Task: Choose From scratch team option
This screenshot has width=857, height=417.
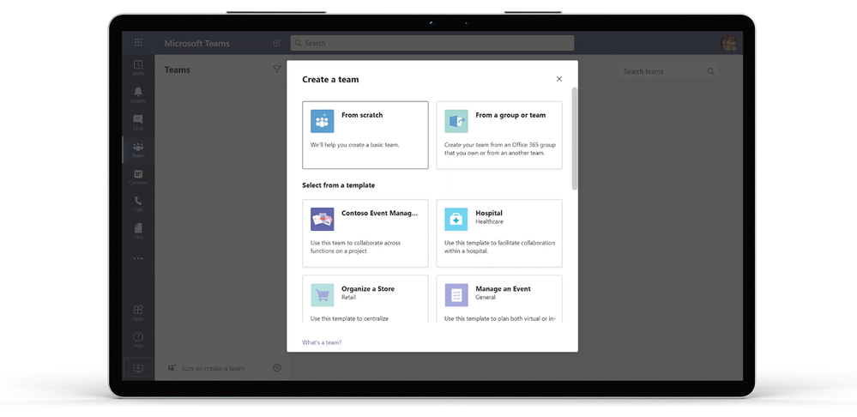Action: coord(365,135)
